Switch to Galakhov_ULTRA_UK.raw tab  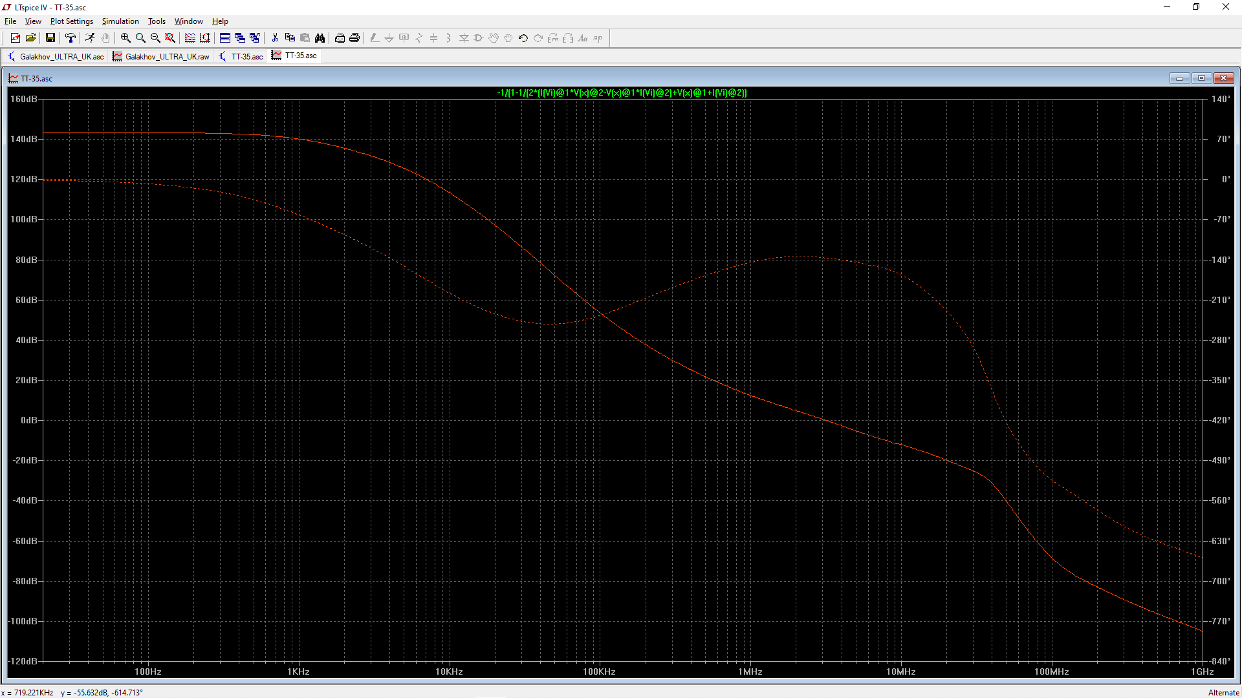162,57
